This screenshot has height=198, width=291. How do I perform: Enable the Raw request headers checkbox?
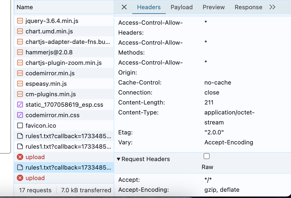pyautogui.click(x=207, y=156)
